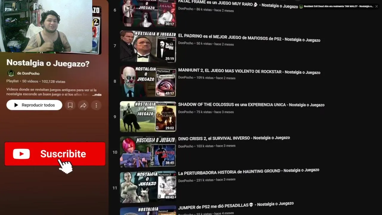Click DonPocho under the Fatal Frame video

click(186, 9)
